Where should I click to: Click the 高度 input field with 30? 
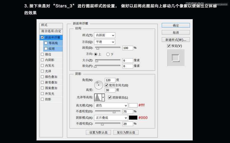[x=110, y=90]
